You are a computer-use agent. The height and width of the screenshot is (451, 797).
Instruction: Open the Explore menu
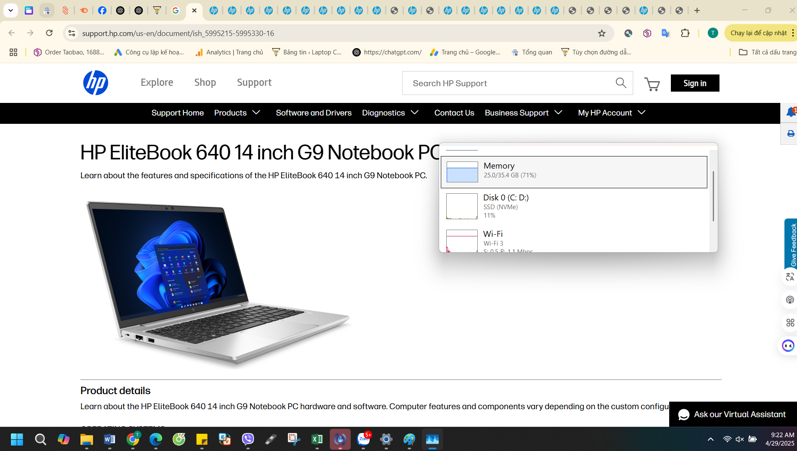coord(157,82)
